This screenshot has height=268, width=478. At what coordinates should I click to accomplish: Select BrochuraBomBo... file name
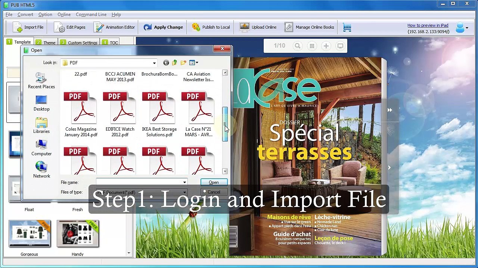click(x=159, y=74)
